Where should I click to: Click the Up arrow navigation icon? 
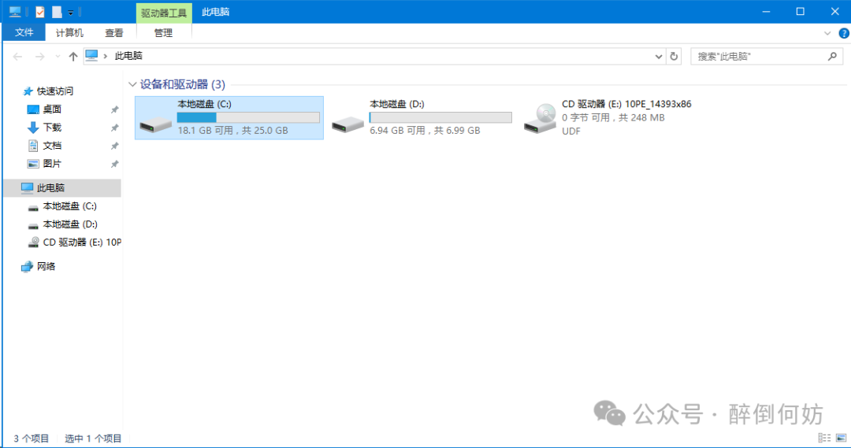(73, 57)
